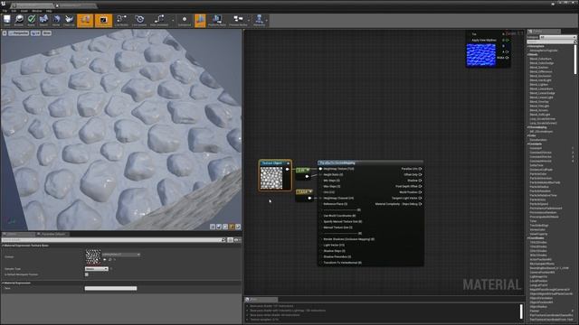Click the Details panel property matrix grid icon
The image size is (579, 325).
click(230, 240)
